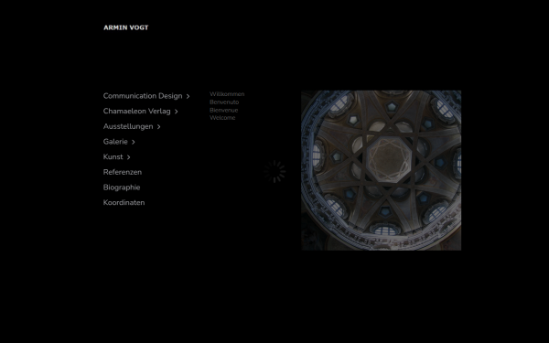549x343 pixels.
Task: Select the Welcome greeting text
Action: 222,118
